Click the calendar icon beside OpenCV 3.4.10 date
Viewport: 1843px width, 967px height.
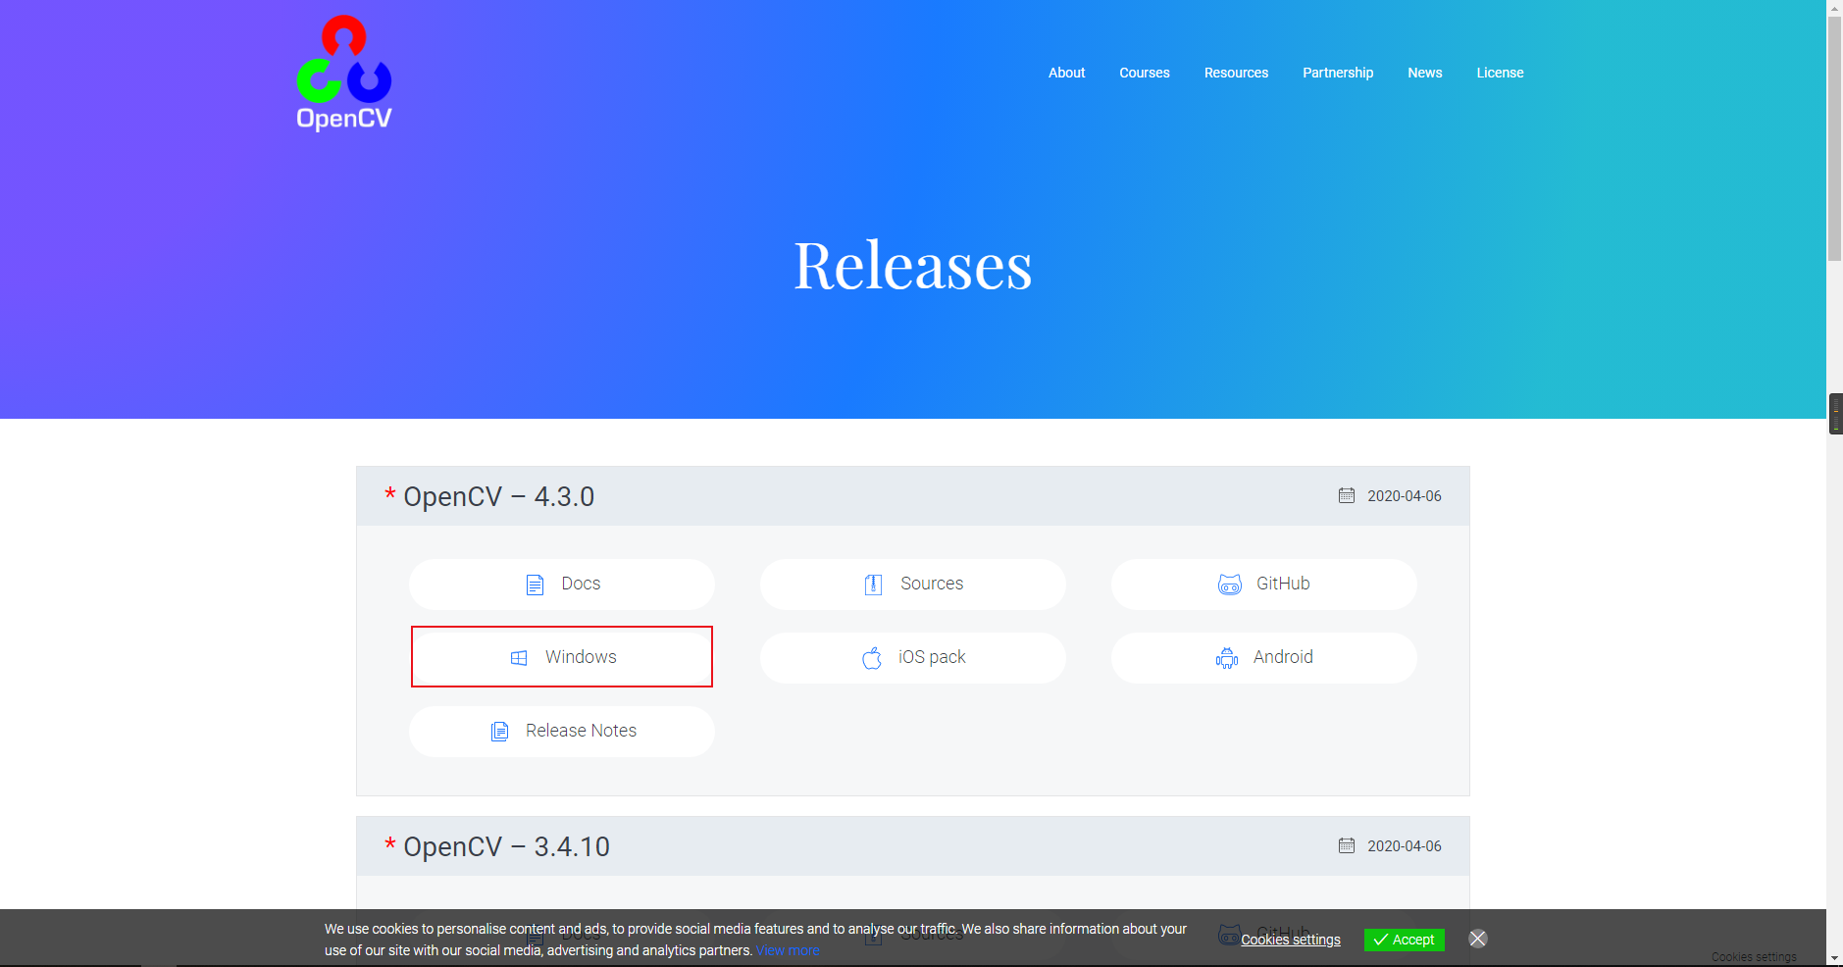pos(1347,845)
